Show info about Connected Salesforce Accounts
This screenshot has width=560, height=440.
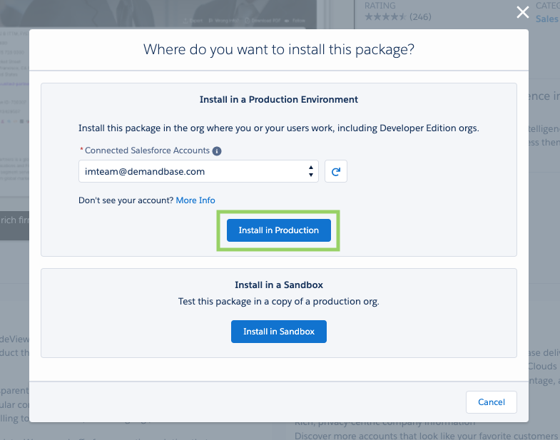click(217, 151)
